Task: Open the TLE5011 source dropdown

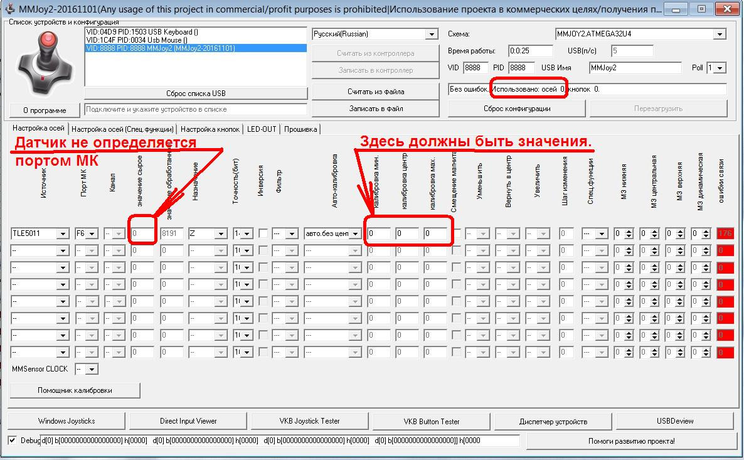Action: 63,233
